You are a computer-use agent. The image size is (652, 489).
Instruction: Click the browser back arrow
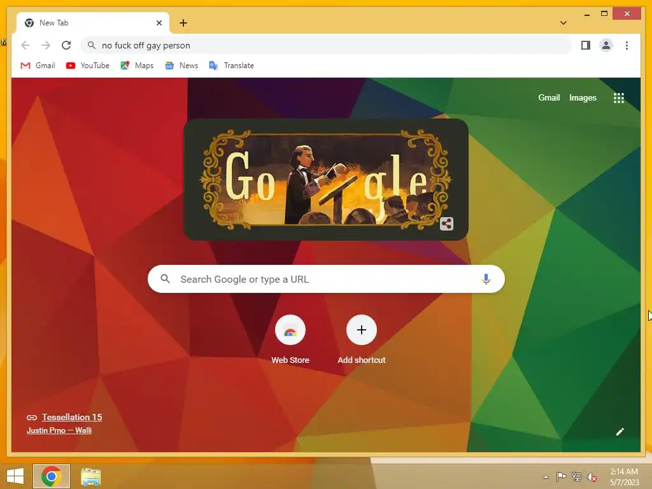[25, 45]
